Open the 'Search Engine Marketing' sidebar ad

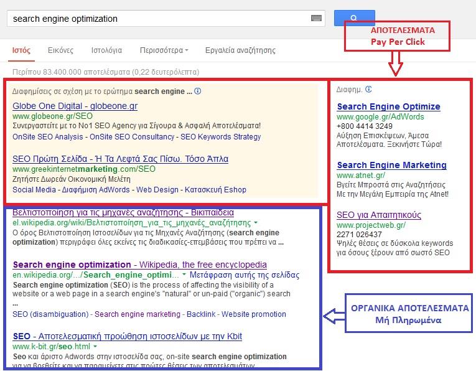pos(391,165)
